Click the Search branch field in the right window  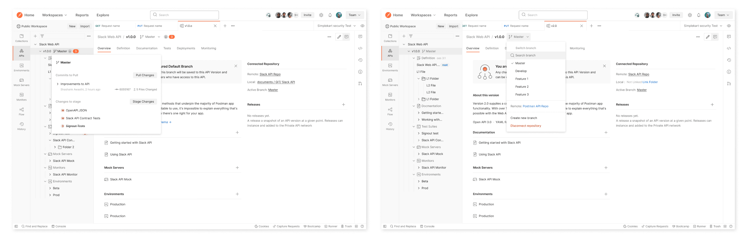pyautogui.click(x=536, y=55)
